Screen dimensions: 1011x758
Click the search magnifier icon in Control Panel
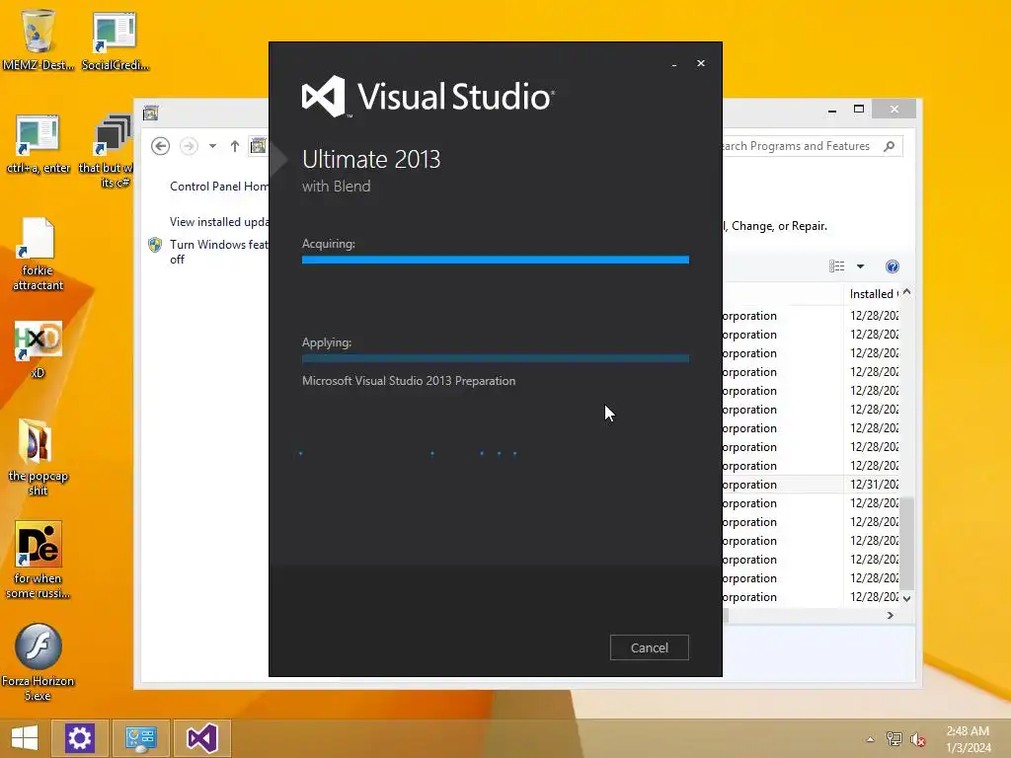(890, 146)
